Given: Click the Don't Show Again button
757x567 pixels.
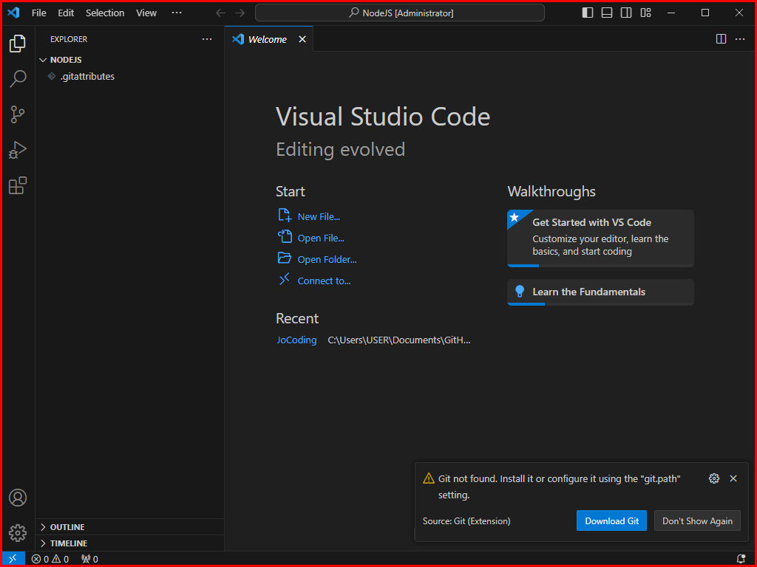Looking at the screenshot, I should point(697,520).
